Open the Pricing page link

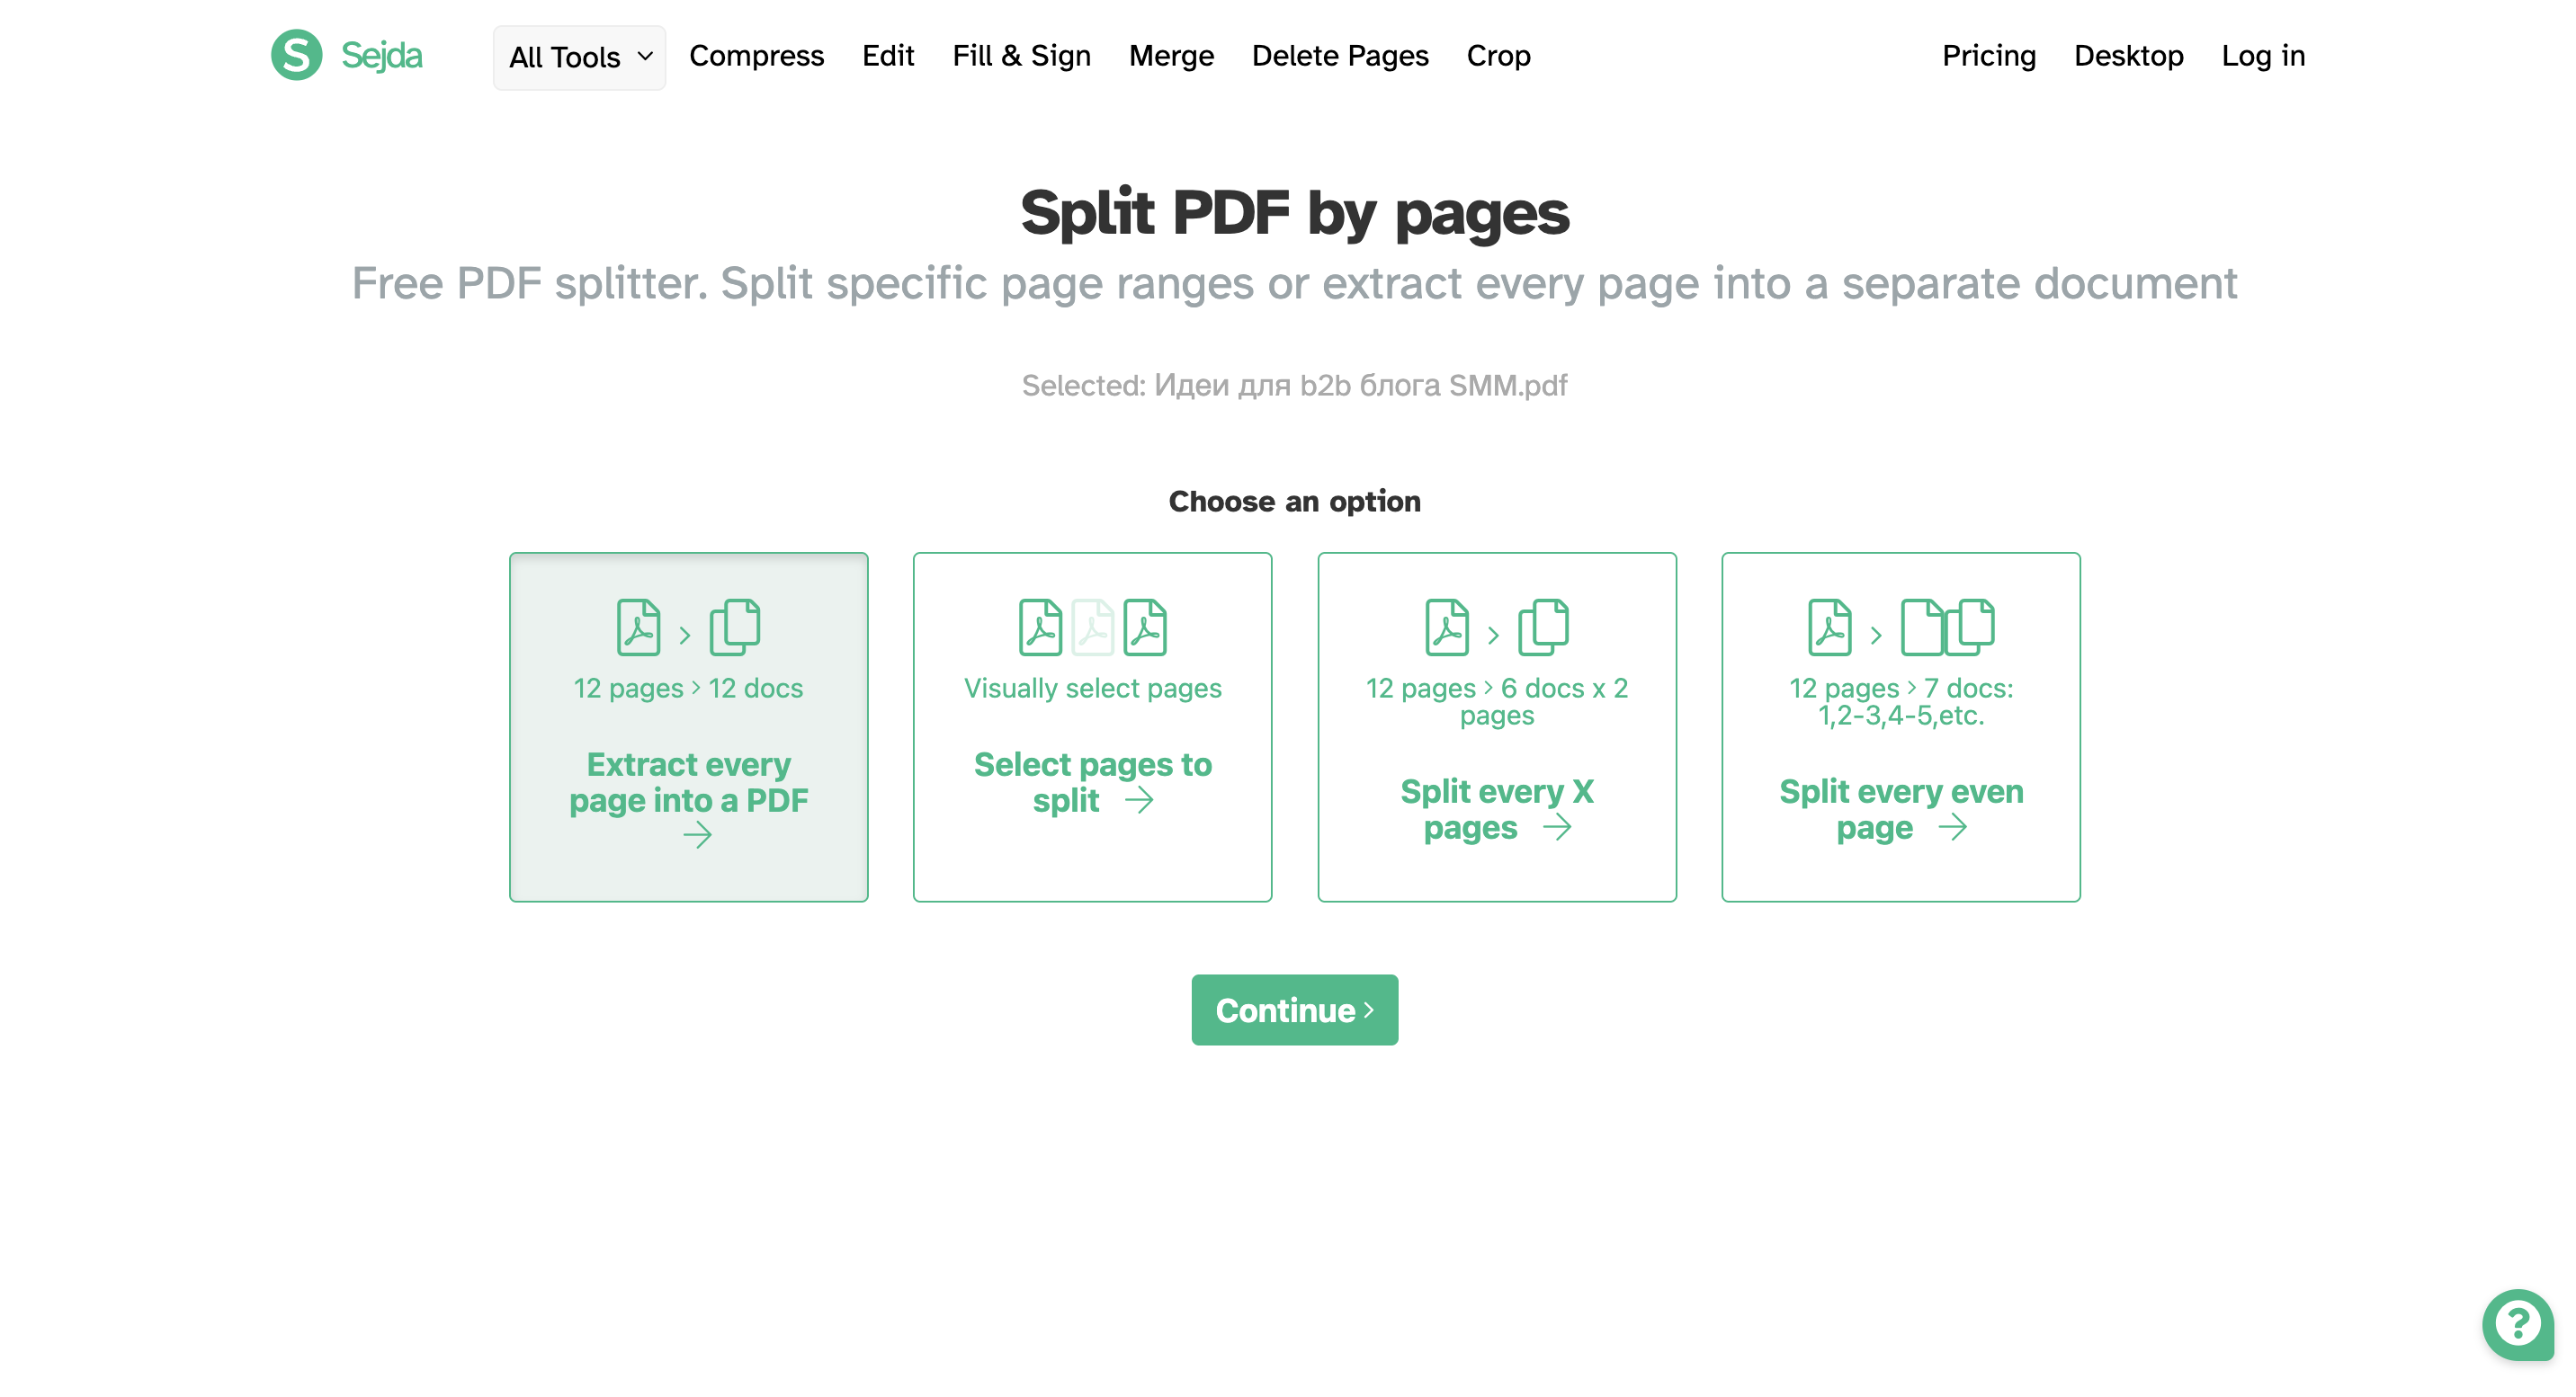click(x=1988, y=56)
